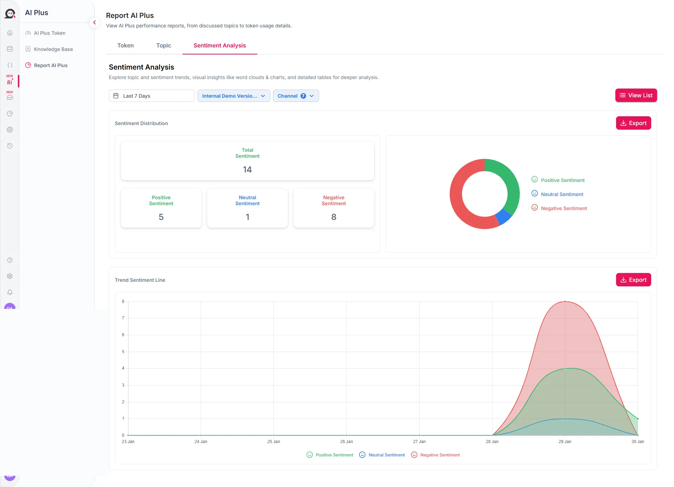Open the Home icon in sidebar

click(10, 33)
